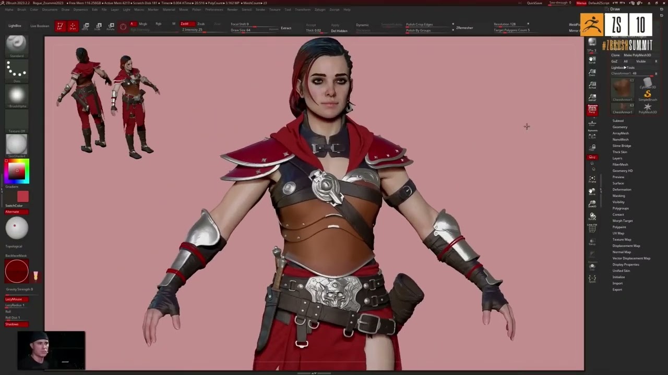This screenshot has height=375, width=668.
Task: Open the Document menu
Action: 50,9
